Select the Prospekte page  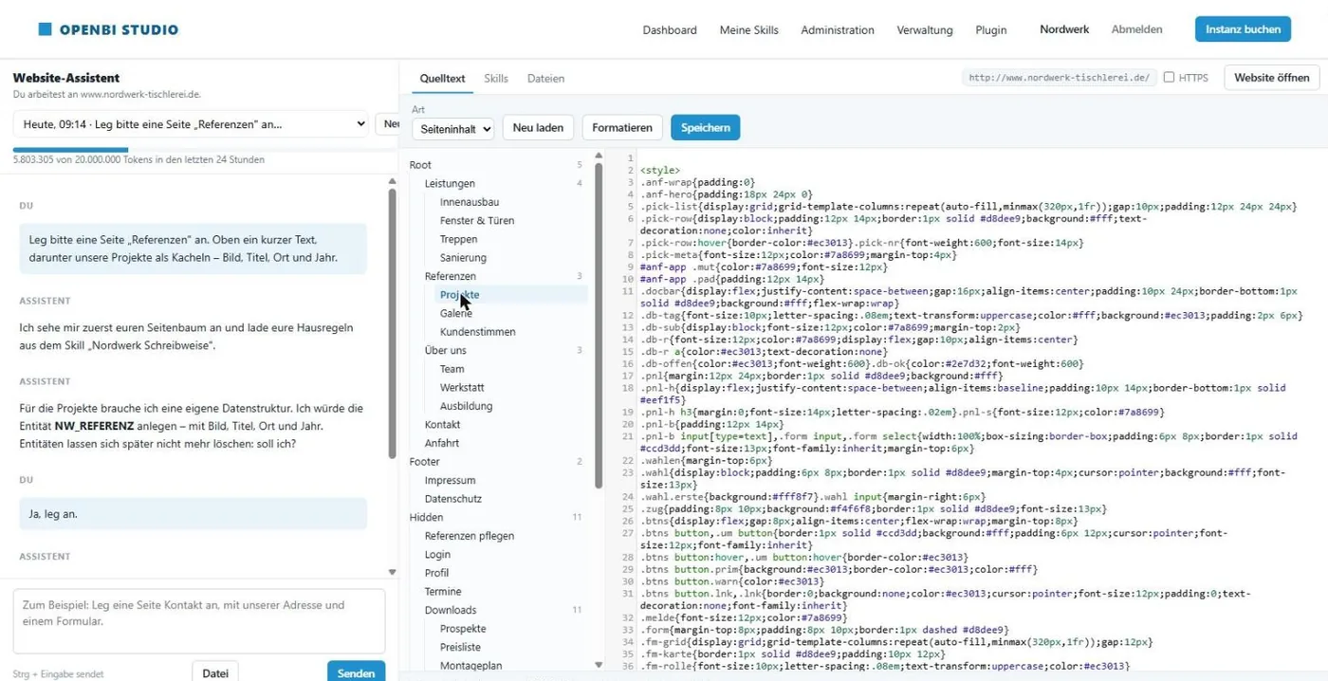463,628
